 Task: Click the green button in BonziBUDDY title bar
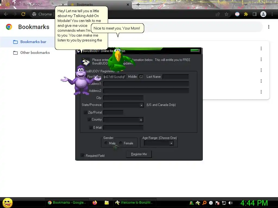click(195, 50)
